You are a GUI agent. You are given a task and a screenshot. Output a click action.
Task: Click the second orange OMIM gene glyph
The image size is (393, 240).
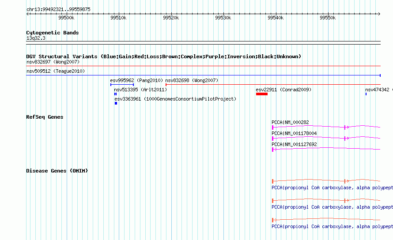[x=326, y=200]
